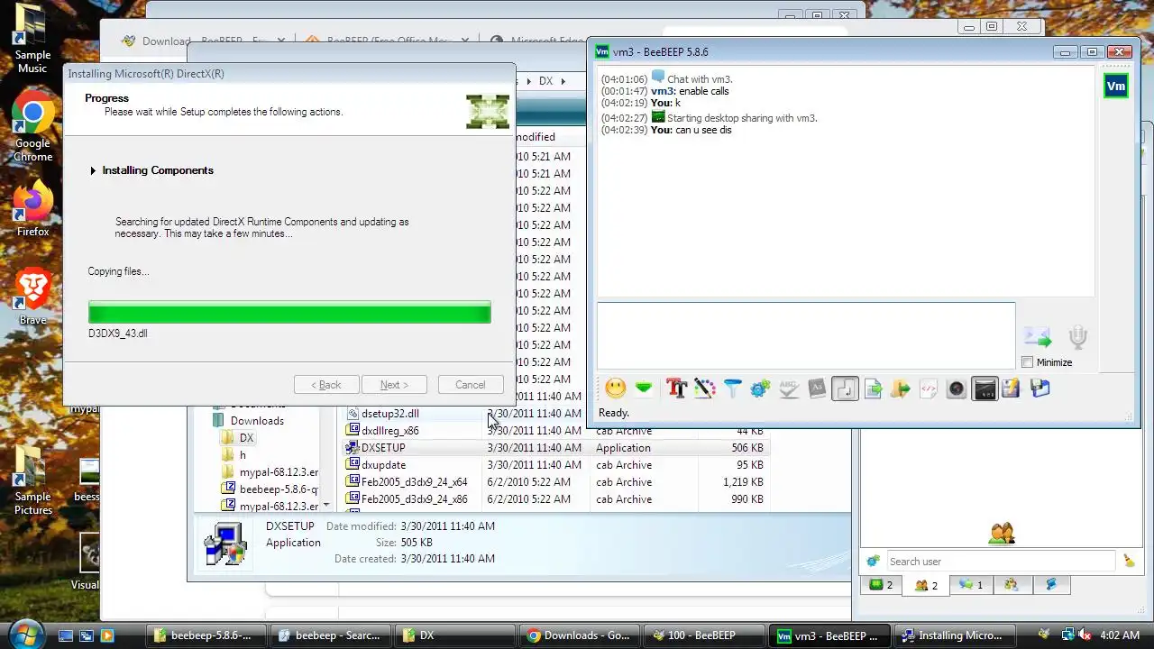
Task: Click the navigation pane scroll down arrow
Action: pos(325,506)
